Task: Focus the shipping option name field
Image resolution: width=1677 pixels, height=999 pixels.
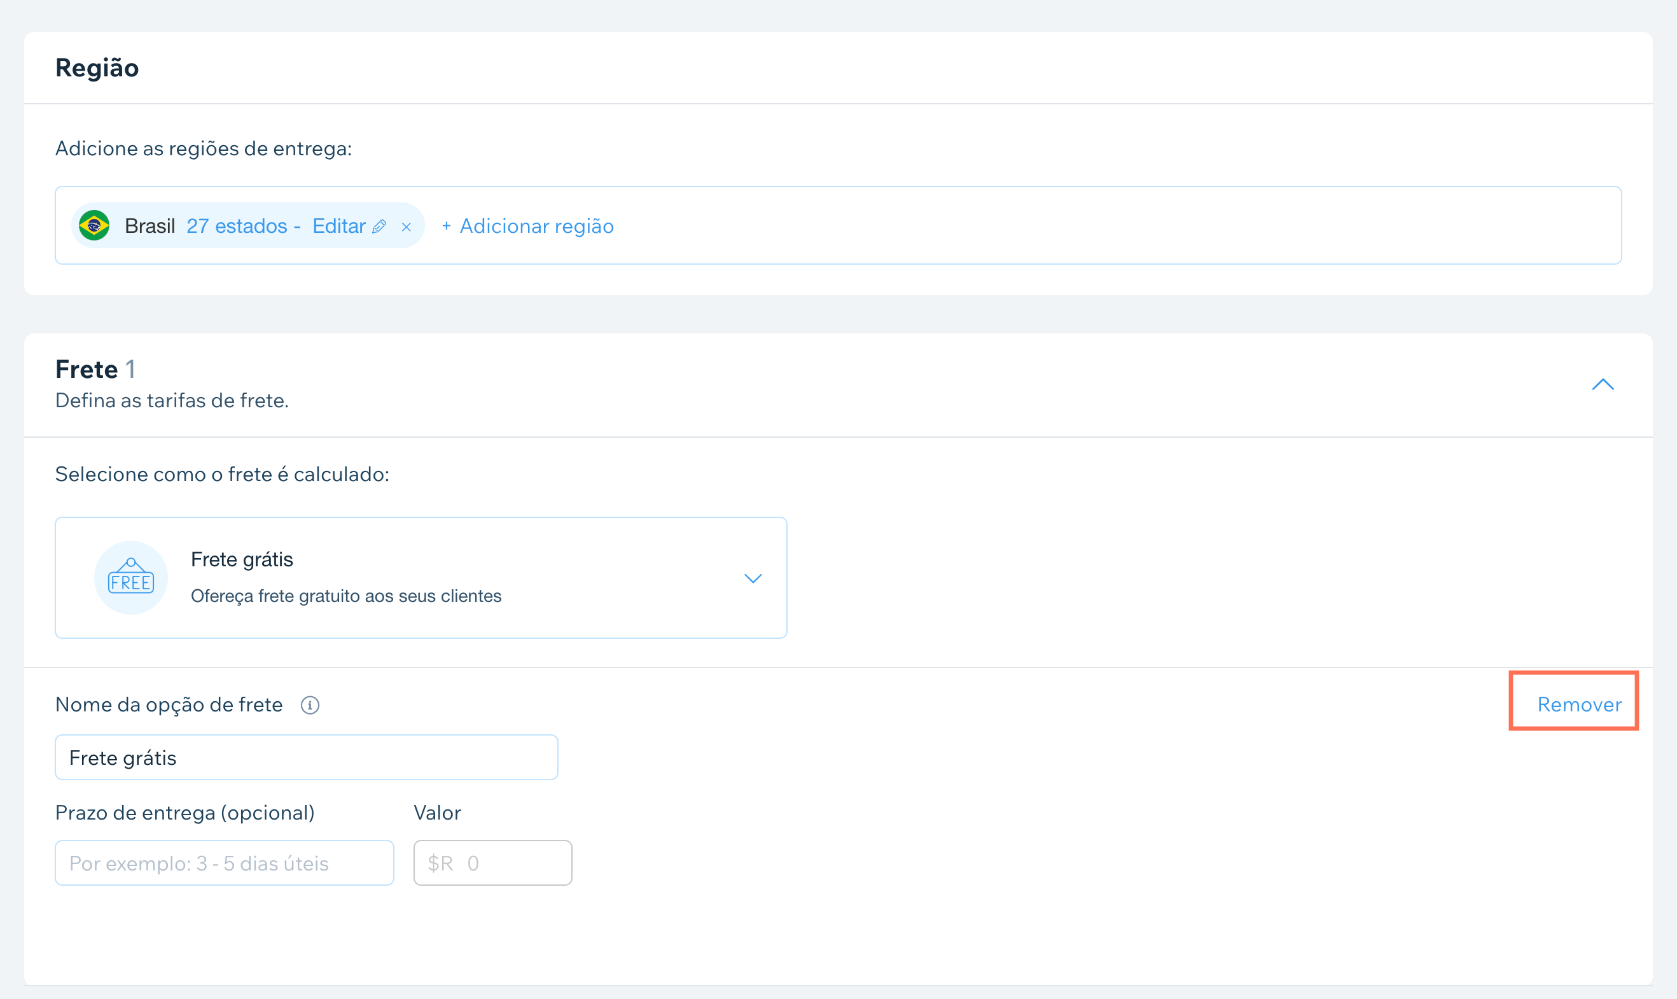Action: (x=306, y=757)
